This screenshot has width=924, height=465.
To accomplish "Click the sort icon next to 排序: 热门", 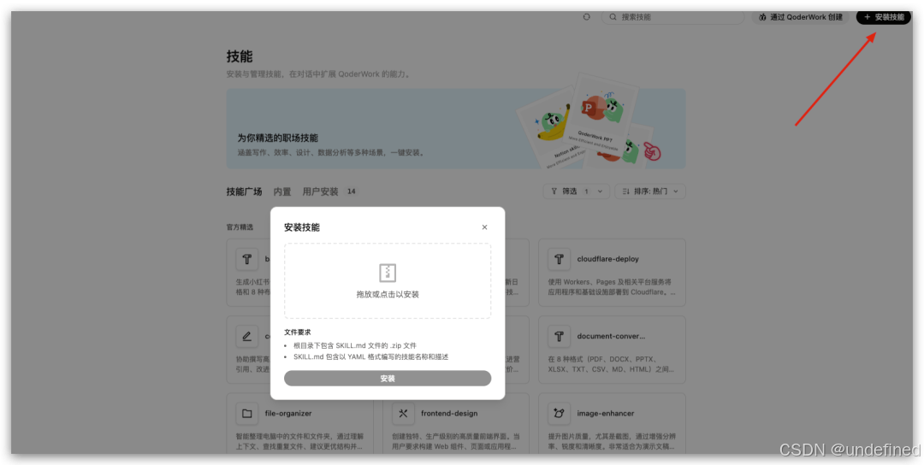I will pos(625,191).
